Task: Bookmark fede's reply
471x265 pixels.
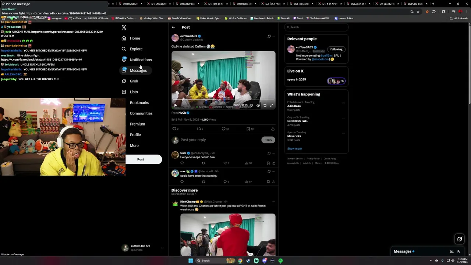Action: [x=268, y=163]
